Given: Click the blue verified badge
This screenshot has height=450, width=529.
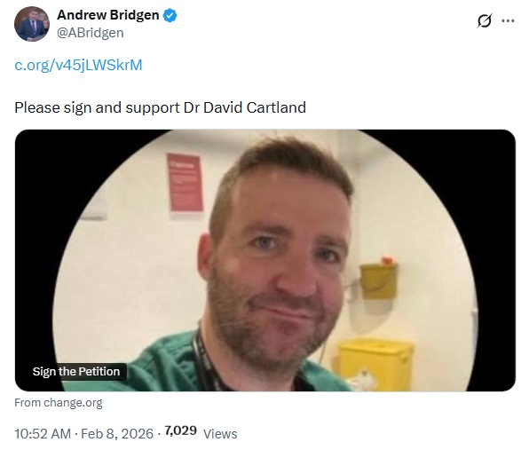Looking at the screenshot, I should pos(170,15).
